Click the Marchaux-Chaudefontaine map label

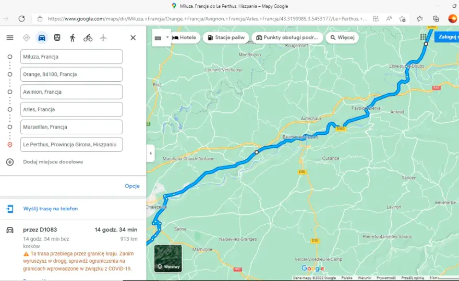click(188, 159)
